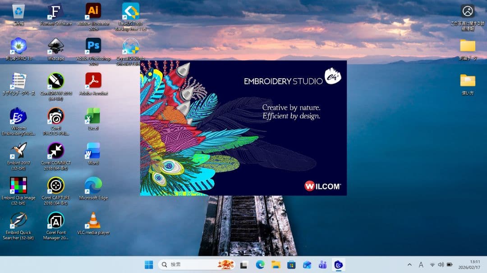487x273 pixels.
Task: Open Wi-Fi network status in system tray
Action: (x=432, y=264)
